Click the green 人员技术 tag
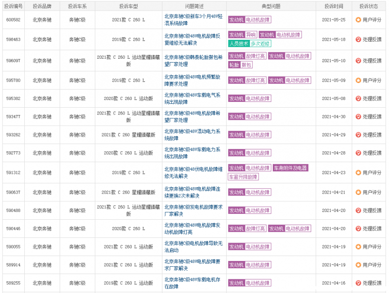389x293 pixels. [x=239, y=44]
